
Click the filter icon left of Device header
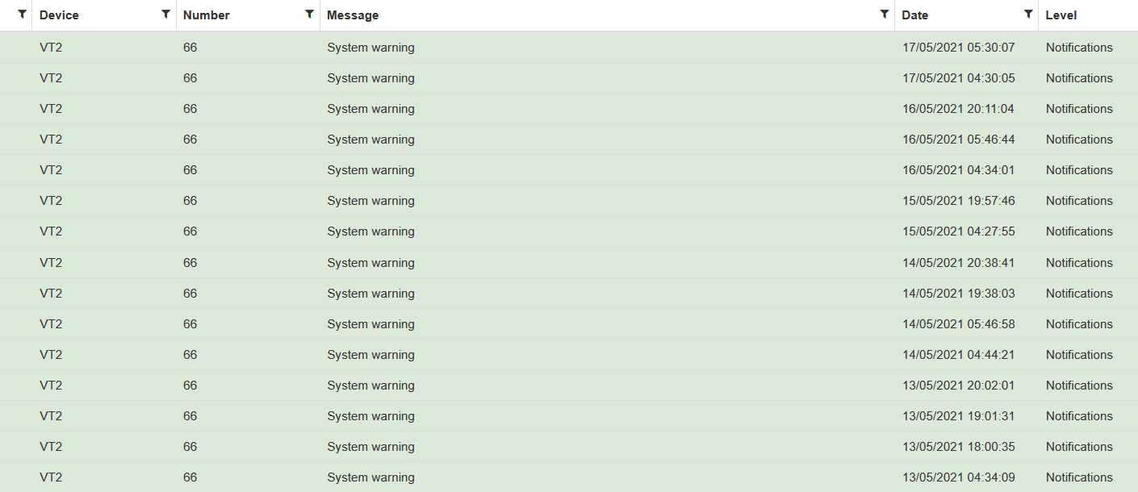[x=22, y=14]
